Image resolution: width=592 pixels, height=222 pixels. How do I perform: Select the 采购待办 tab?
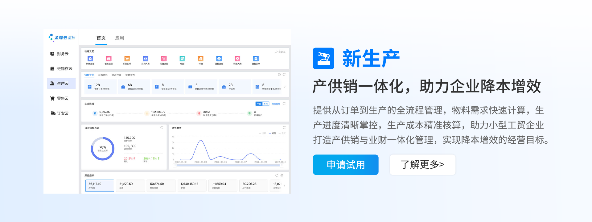103,75
